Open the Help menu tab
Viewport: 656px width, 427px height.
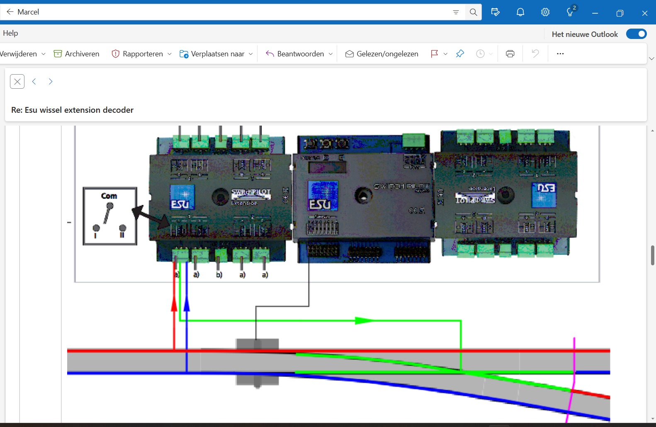tap(10, 33)
